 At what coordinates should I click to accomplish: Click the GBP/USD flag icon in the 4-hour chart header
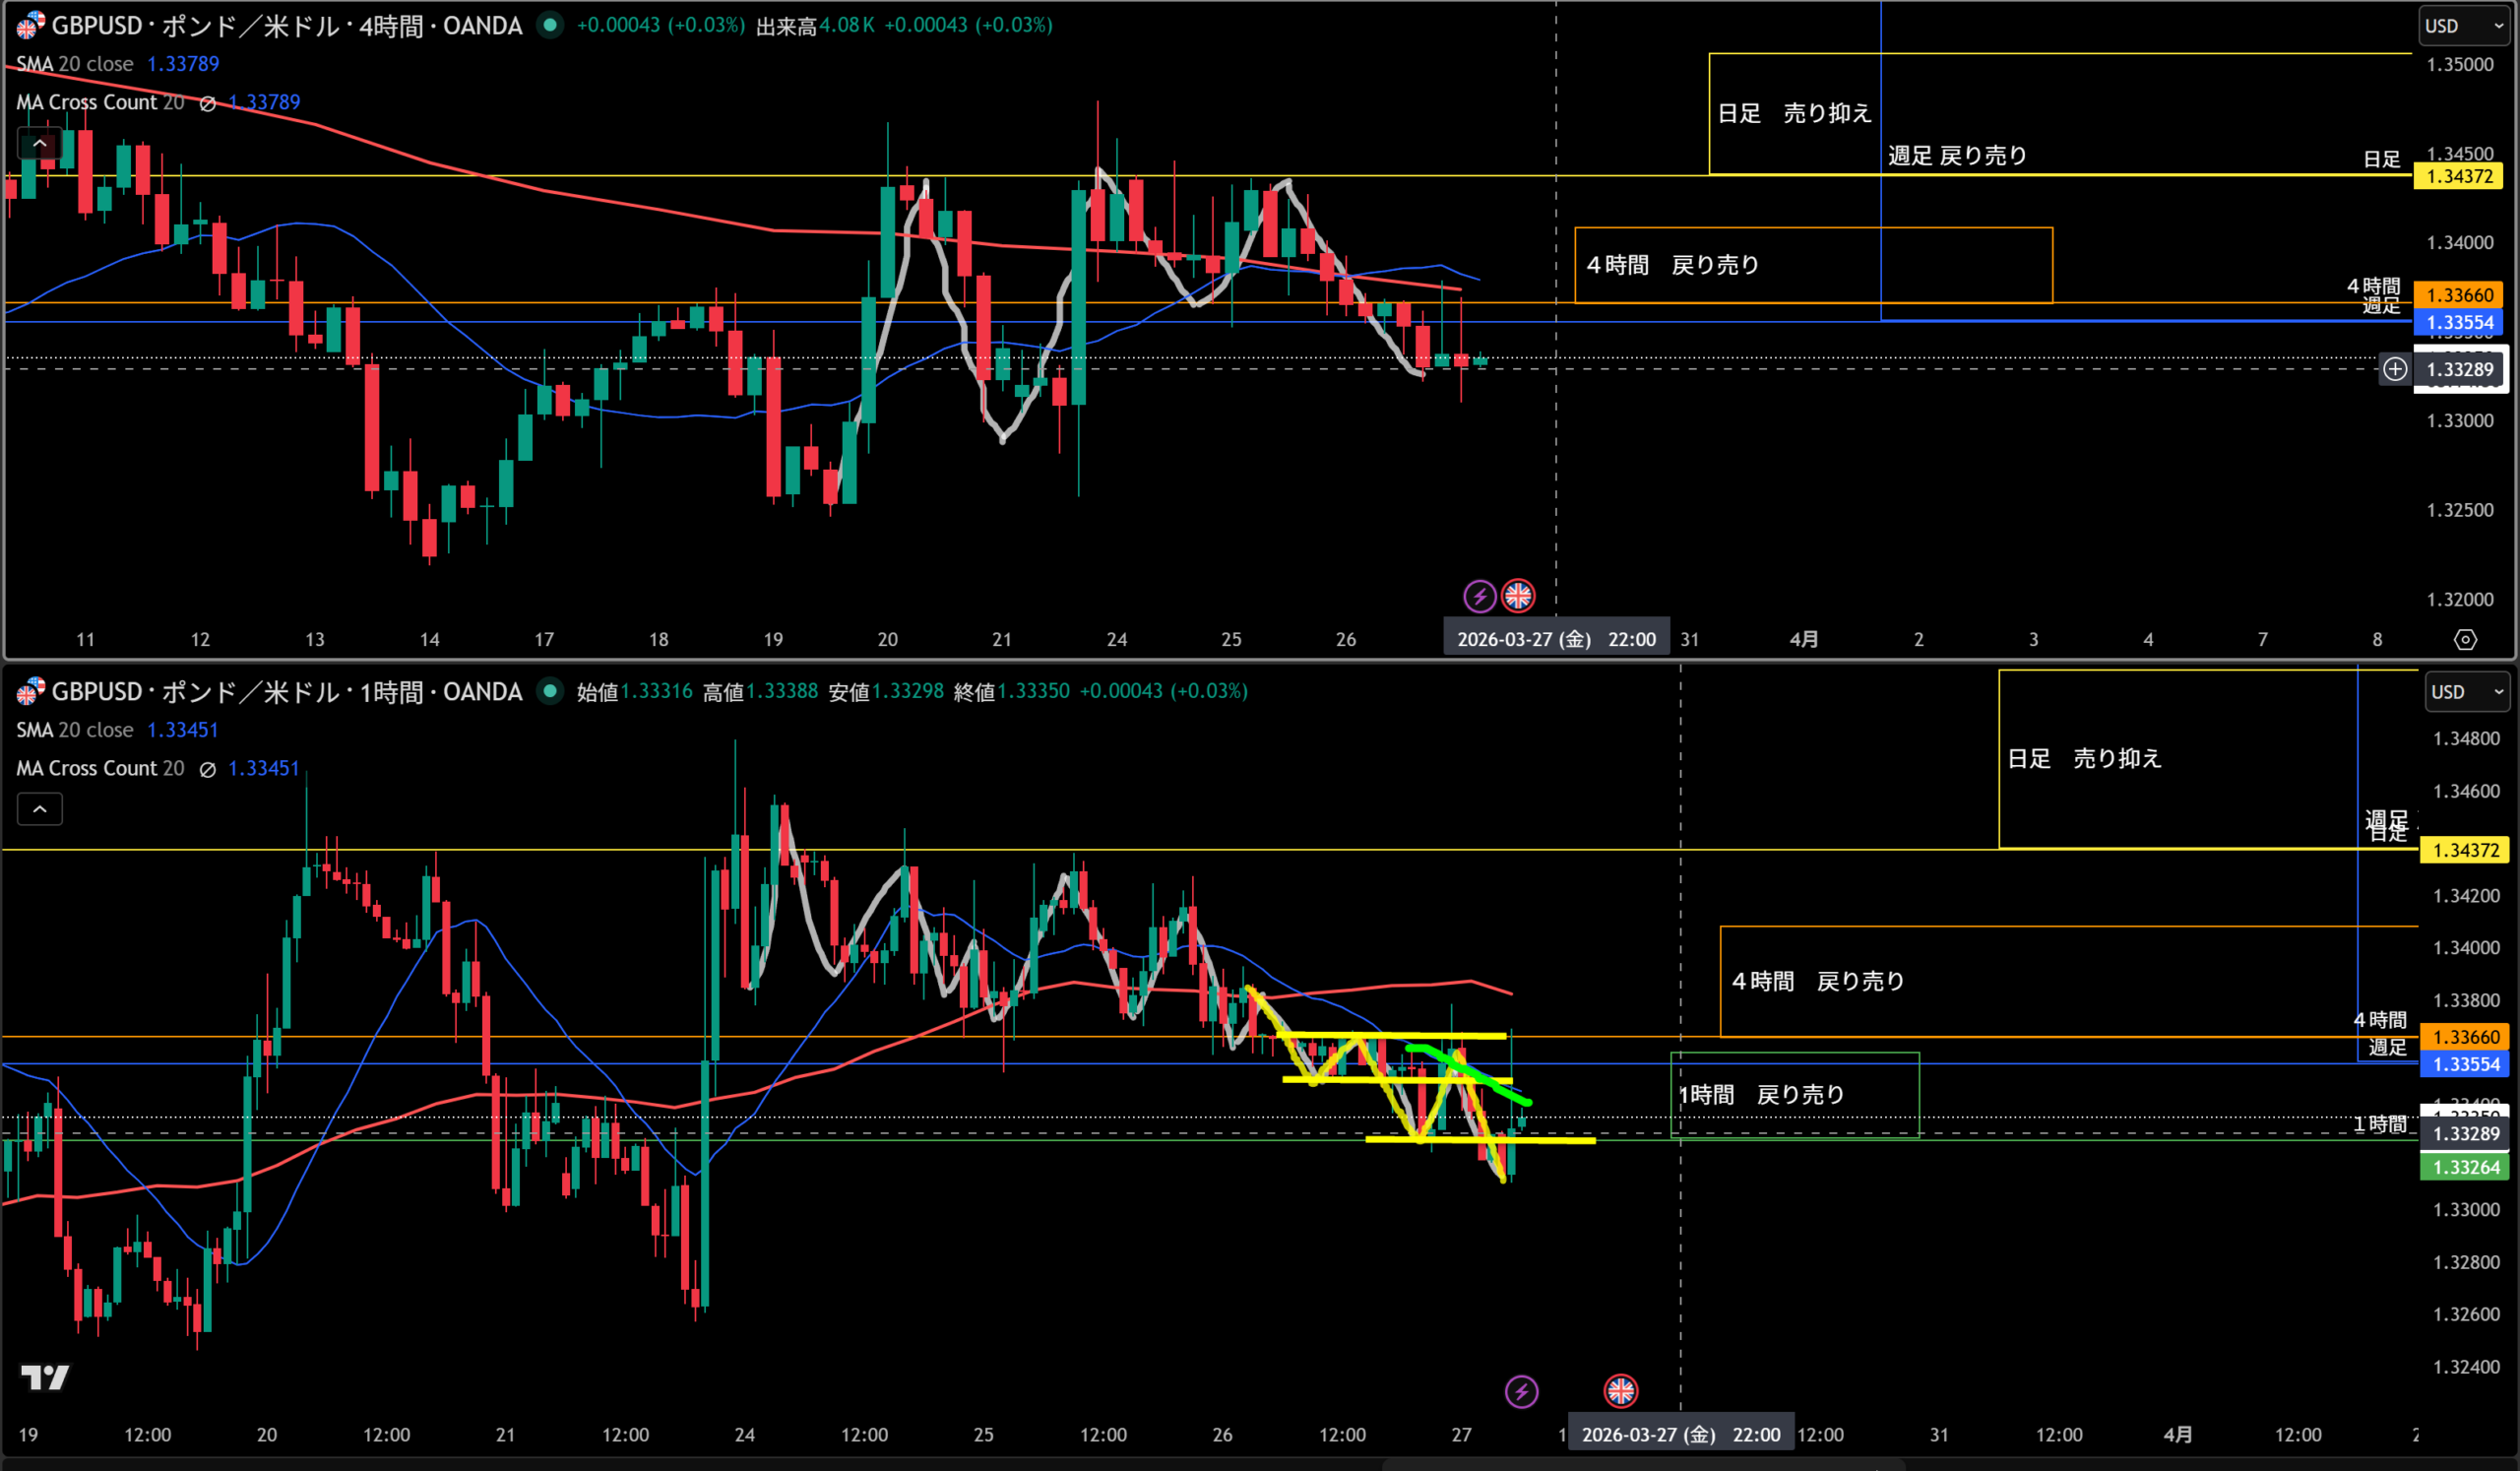pyautogui.click(x=30, y=25)
